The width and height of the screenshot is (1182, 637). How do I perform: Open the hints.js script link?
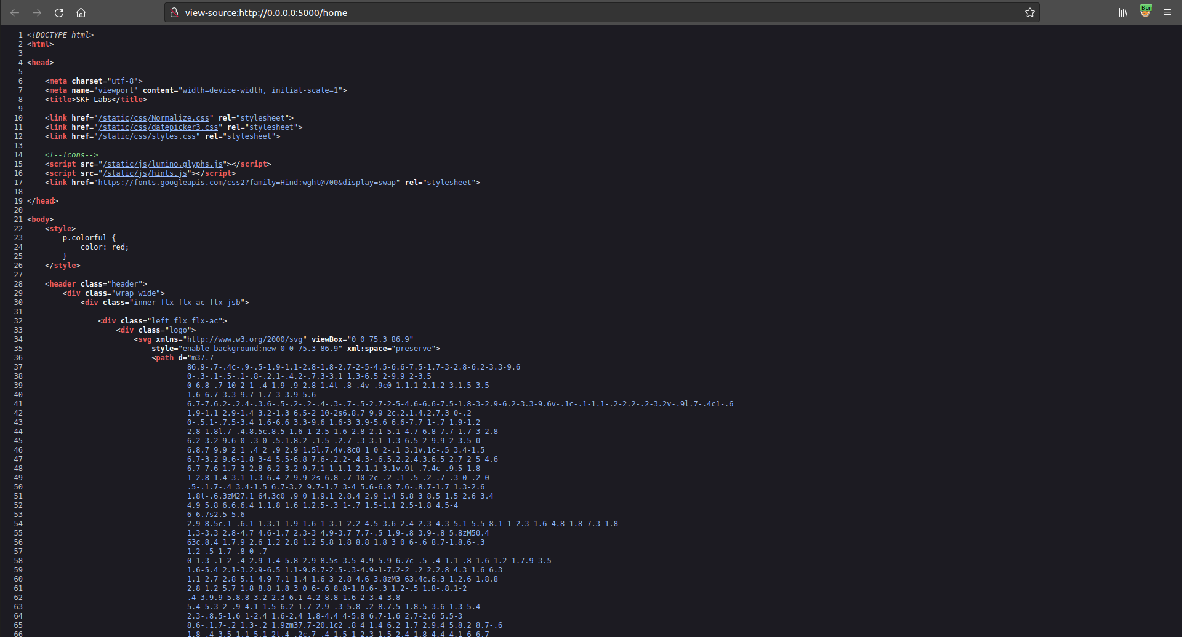pyautogui.click(x=145, y=173)
